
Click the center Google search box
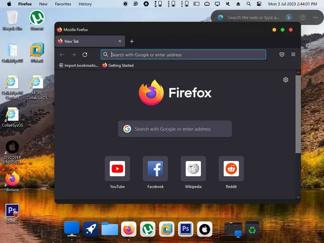[175, 129]
